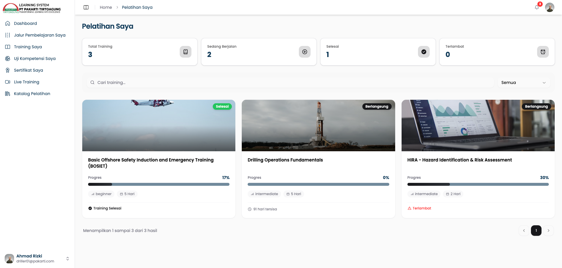This screenshot has width=562, height=268.
Task: Click the BOSIET 17% progress bar
Action: click(x=159, y=184)
